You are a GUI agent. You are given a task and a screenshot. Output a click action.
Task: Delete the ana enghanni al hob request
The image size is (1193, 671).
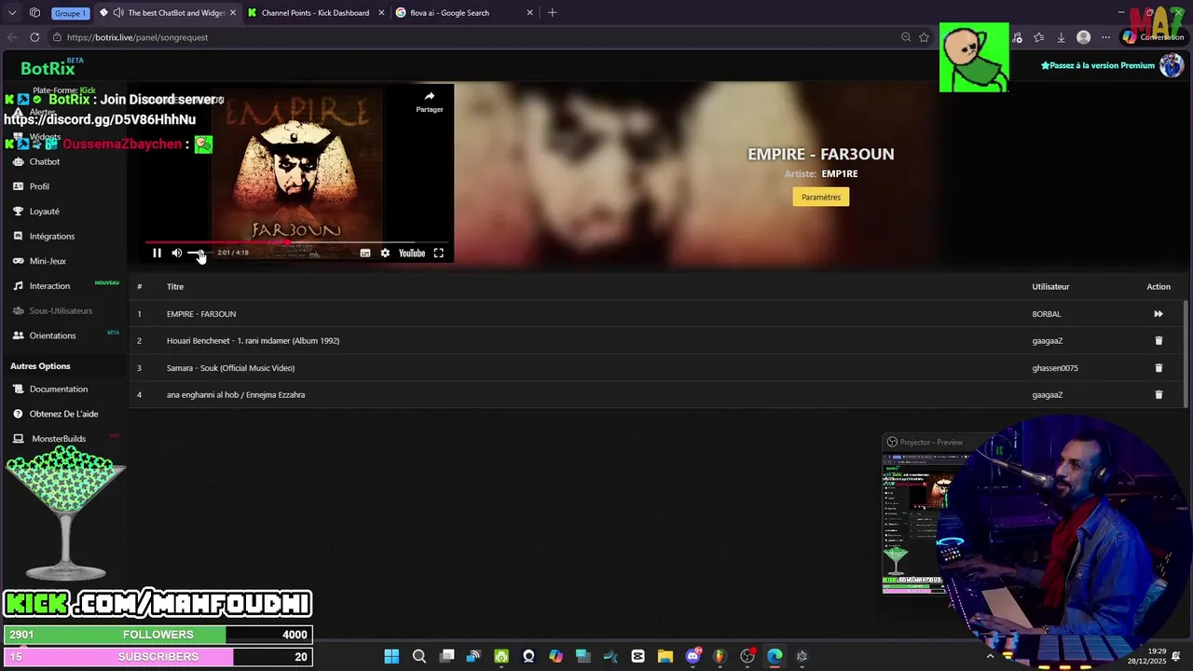click(x=1159, y=395)
